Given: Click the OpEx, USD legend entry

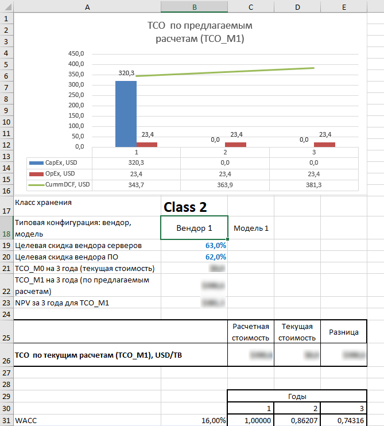Looking at the screenshot, I should coord(52,173).
